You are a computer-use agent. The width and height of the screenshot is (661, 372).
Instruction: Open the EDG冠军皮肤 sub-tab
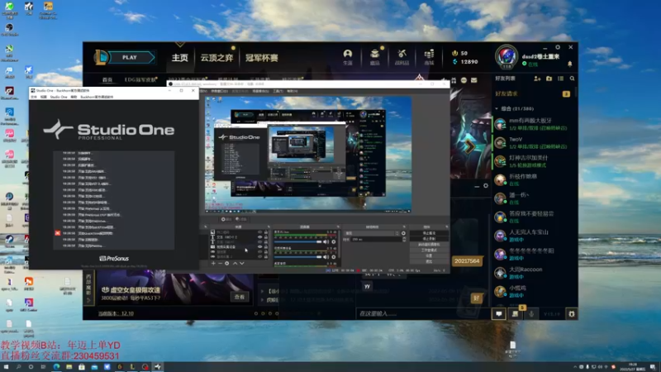[x=140, y=79]
